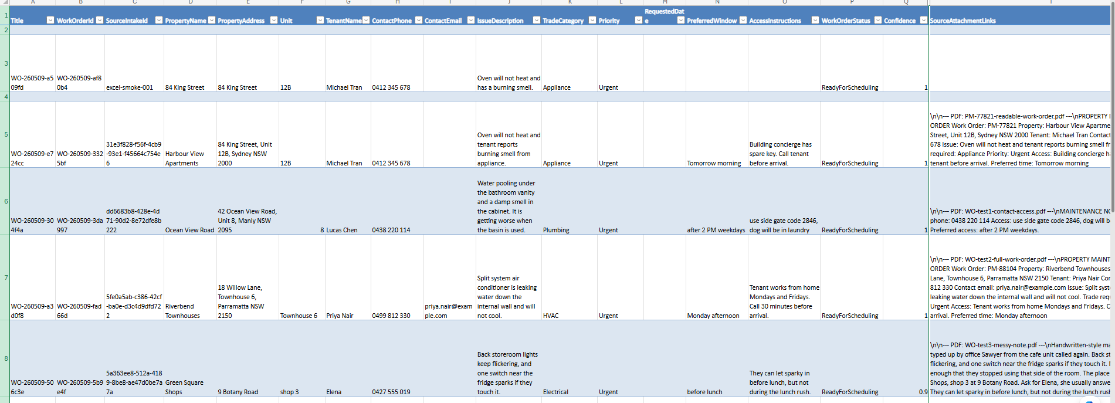Open the Unit column filter dropdown
This screenshot has width=1115, height=403.
320,20
